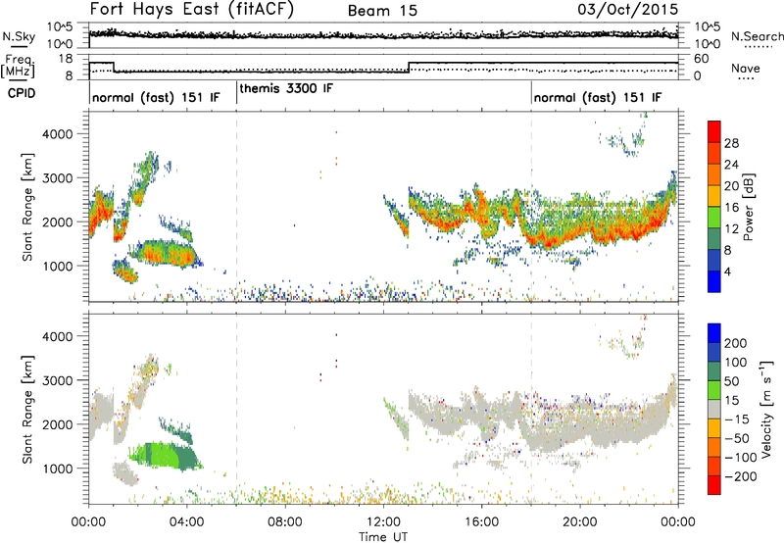Click the '12:00' time axis tick
Screen dimensions: 784x543
click(x=383, y=522)
